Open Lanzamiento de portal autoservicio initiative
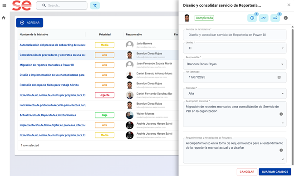Viewport: 294px width, 176px height. 53,105
